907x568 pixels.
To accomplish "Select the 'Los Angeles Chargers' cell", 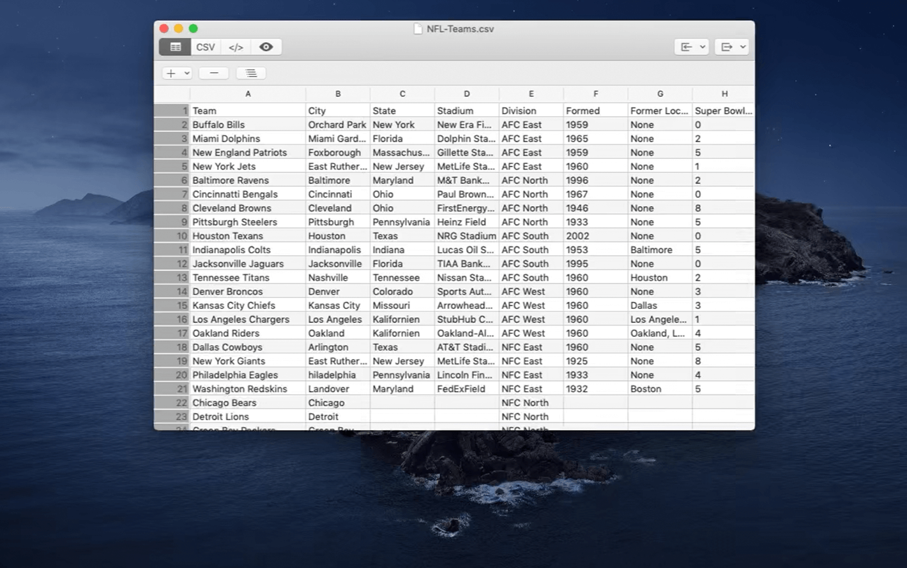I will [248, 319].
